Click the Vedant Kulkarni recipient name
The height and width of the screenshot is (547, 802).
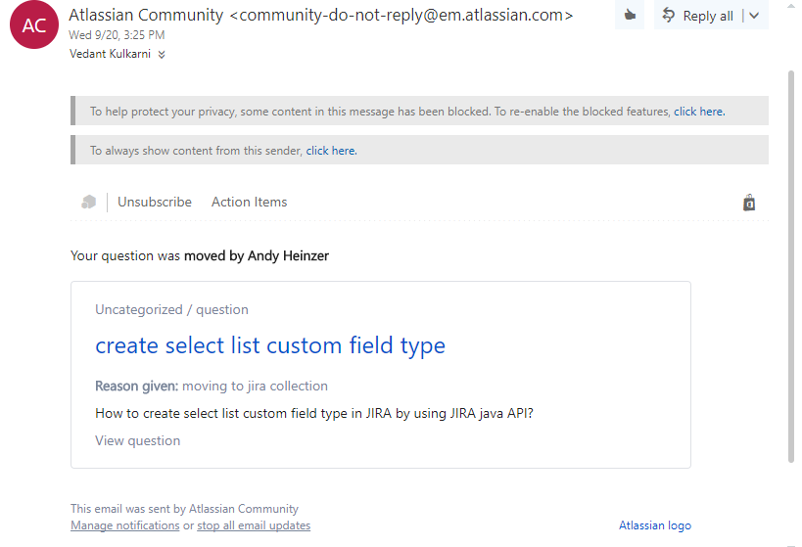pyautogui.click(x=110, y=54)
